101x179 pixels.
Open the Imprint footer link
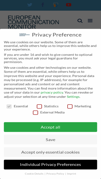tap(72, 174)
